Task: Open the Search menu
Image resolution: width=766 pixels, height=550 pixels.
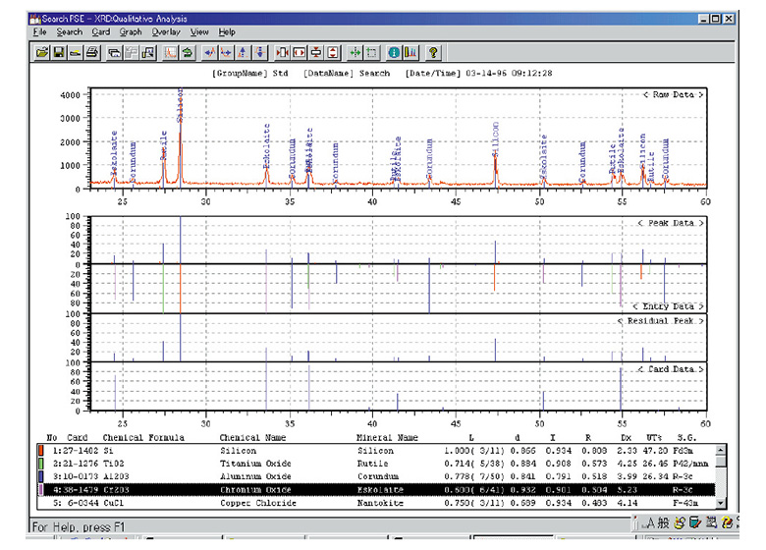Action: click(70, 32)
